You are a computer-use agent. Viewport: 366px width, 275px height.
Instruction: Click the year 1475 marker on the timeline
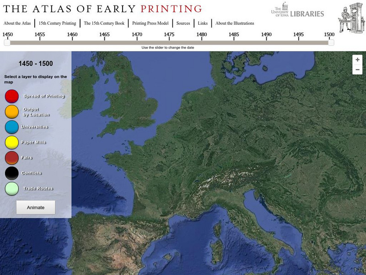pyautogui.click(x=168, y=33)
